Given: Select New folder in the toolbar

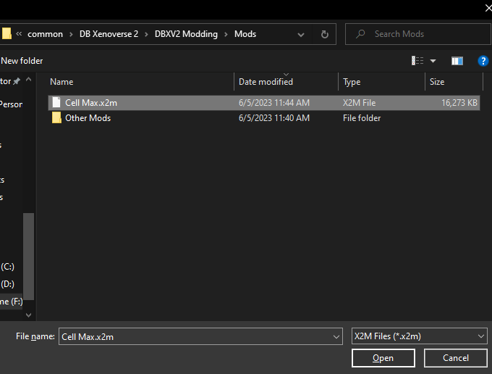Looking at the screenshot, I should 22,61.
